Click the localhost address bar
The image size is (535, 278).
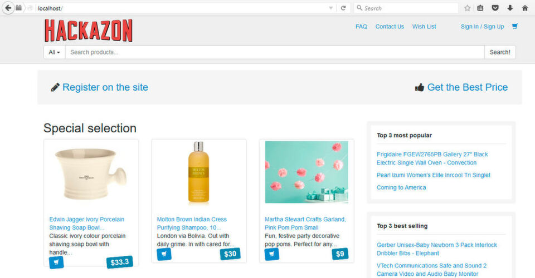point(181,8)
